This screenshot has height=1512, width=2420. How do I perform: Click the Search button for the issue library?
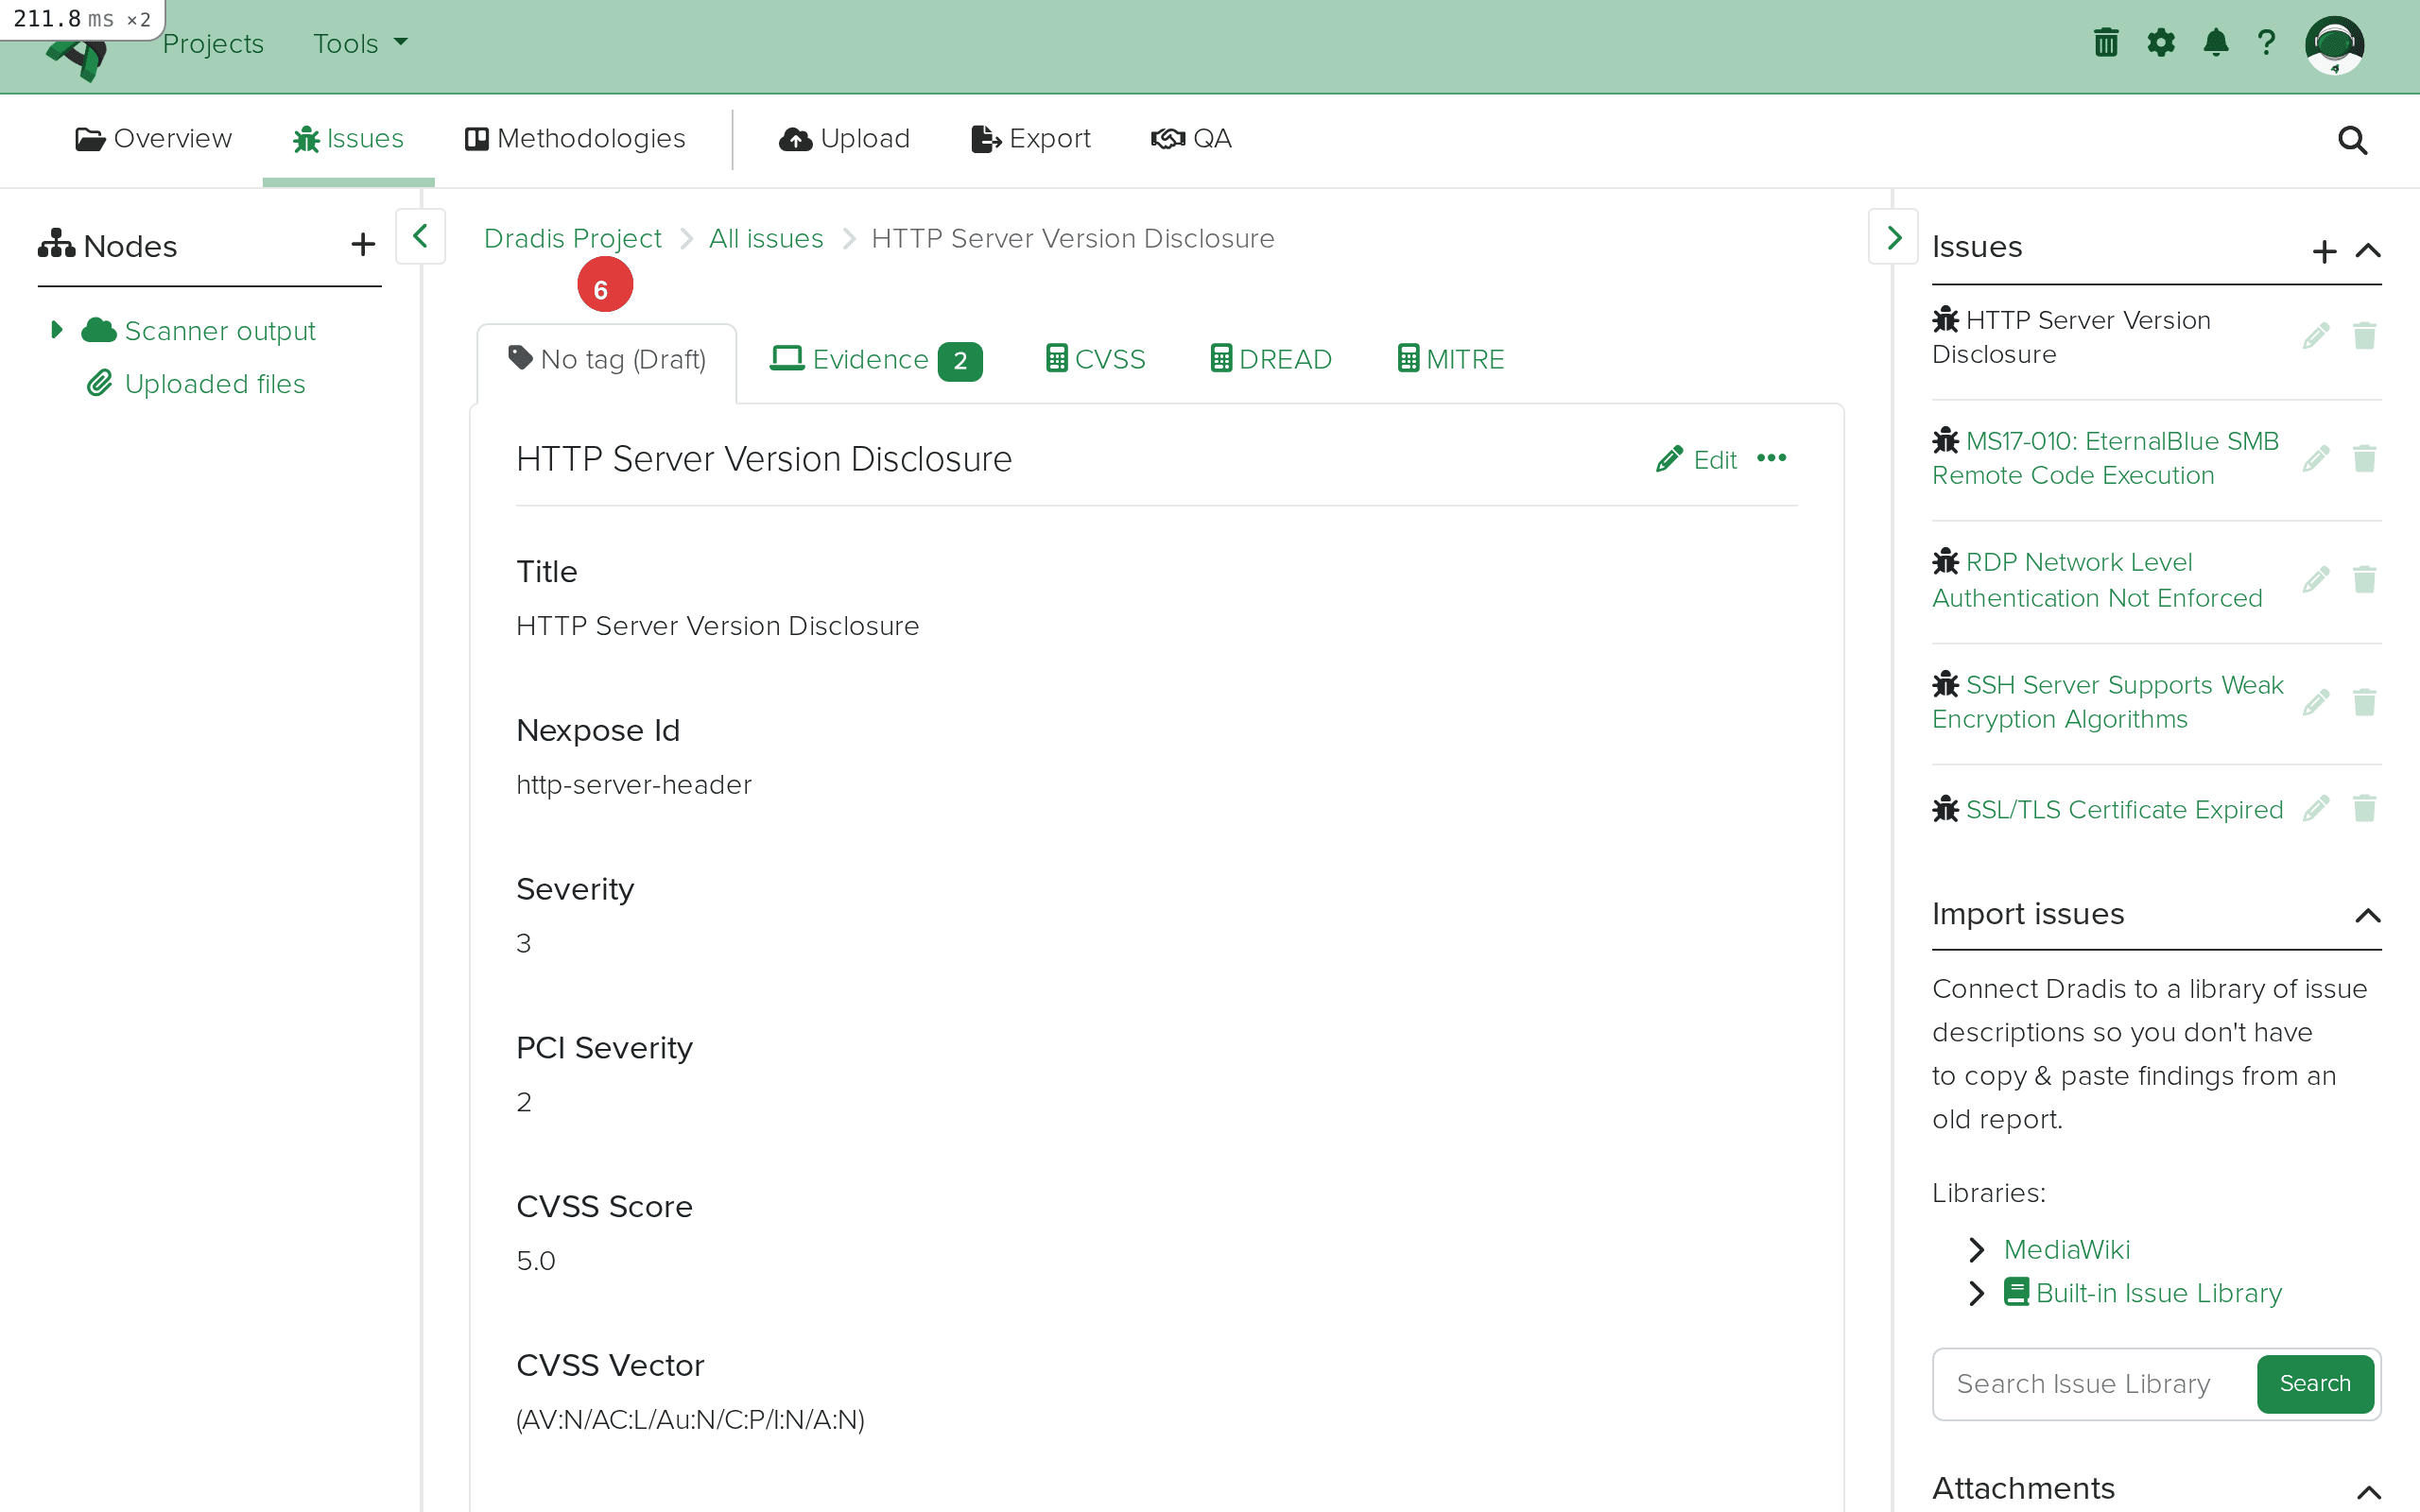click(x=2314, y=1383)
